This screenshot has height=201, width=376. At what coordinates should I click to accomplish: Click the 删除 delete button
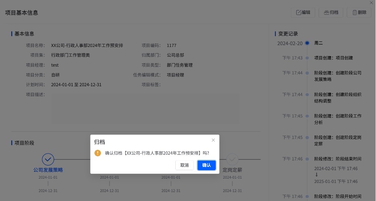359,12
